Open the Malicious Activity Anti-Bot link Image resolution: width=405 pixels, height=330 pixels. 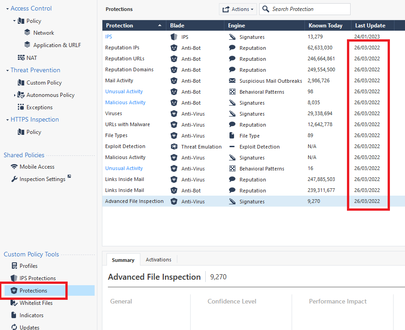[x=125, y=102]
